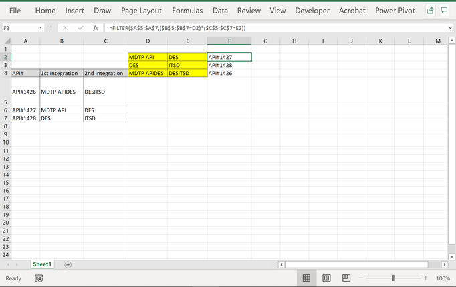Screen dimensions: 456x287
Task: Open the Developer ribbon tab
Action: click(312, 11)
